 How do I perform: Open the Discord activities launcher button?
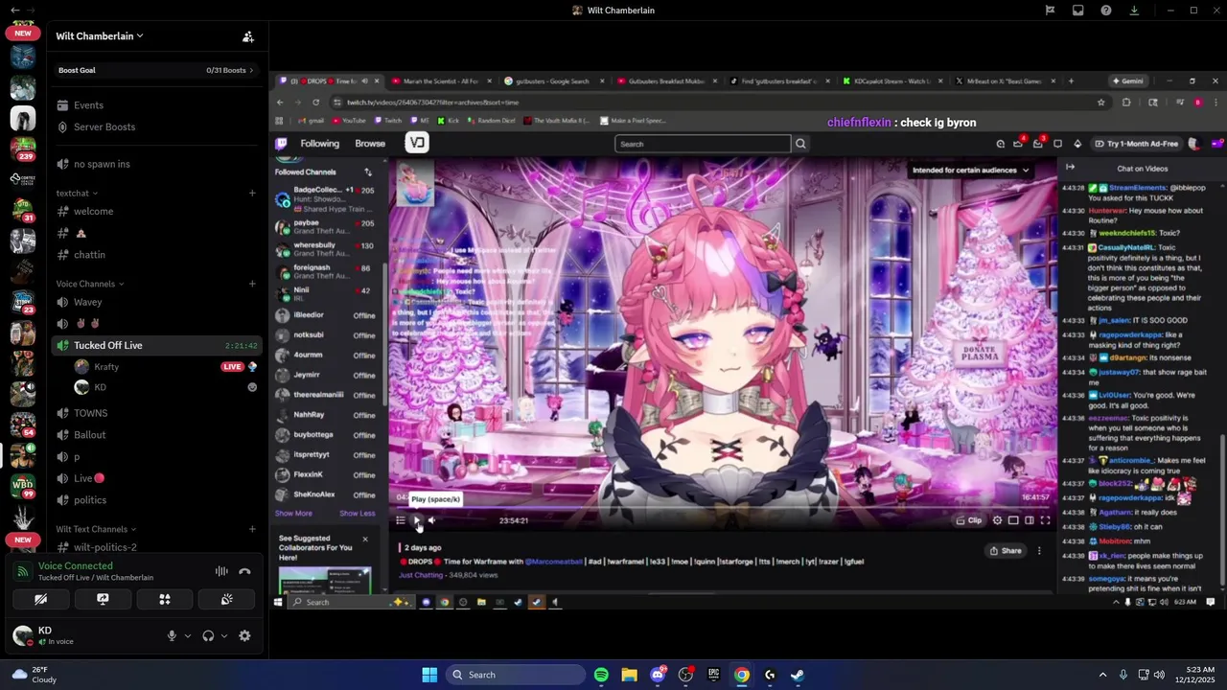click(x=165, y=599)
